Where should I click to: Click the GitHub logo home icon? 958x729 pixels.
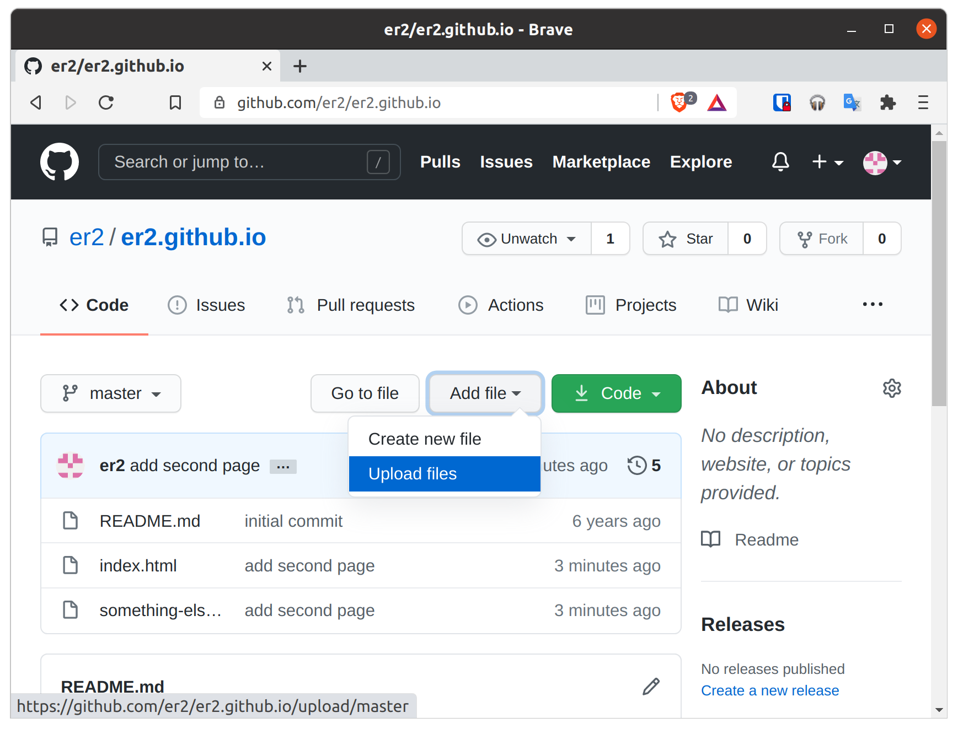coord(60,162)
